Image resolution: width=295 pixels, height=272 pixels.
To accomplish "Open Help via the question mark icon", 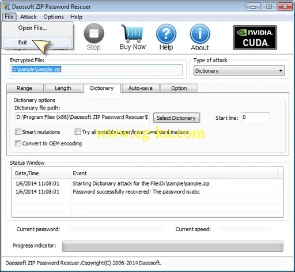I will click(x=166, y=33).
